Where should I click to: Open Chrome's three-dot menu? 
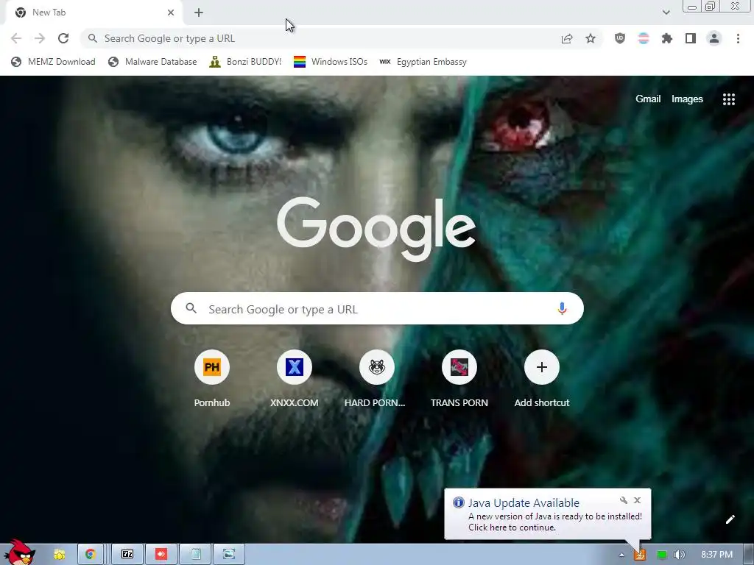[738, 38]
